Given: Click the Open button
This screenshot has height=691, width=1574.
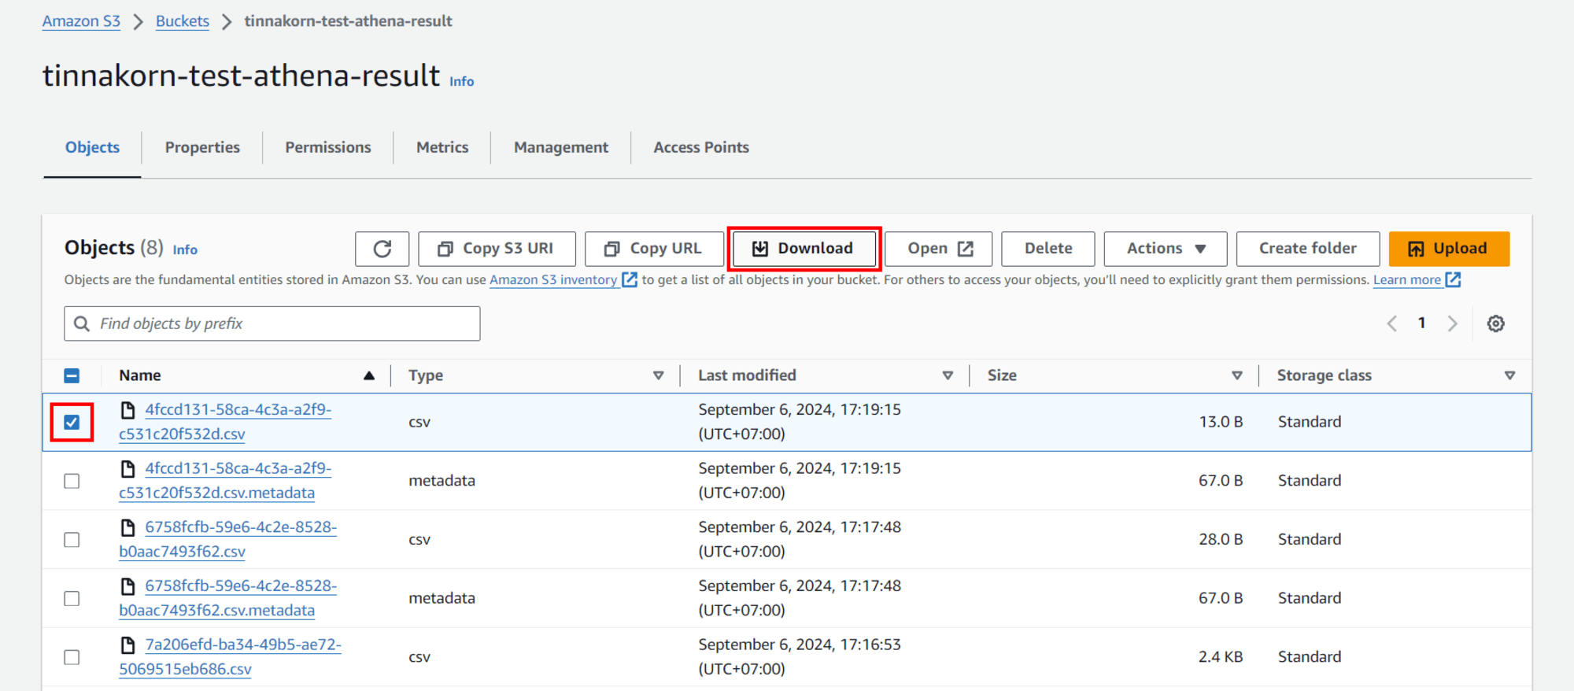Looking at the screenshot, I should 939,249.
